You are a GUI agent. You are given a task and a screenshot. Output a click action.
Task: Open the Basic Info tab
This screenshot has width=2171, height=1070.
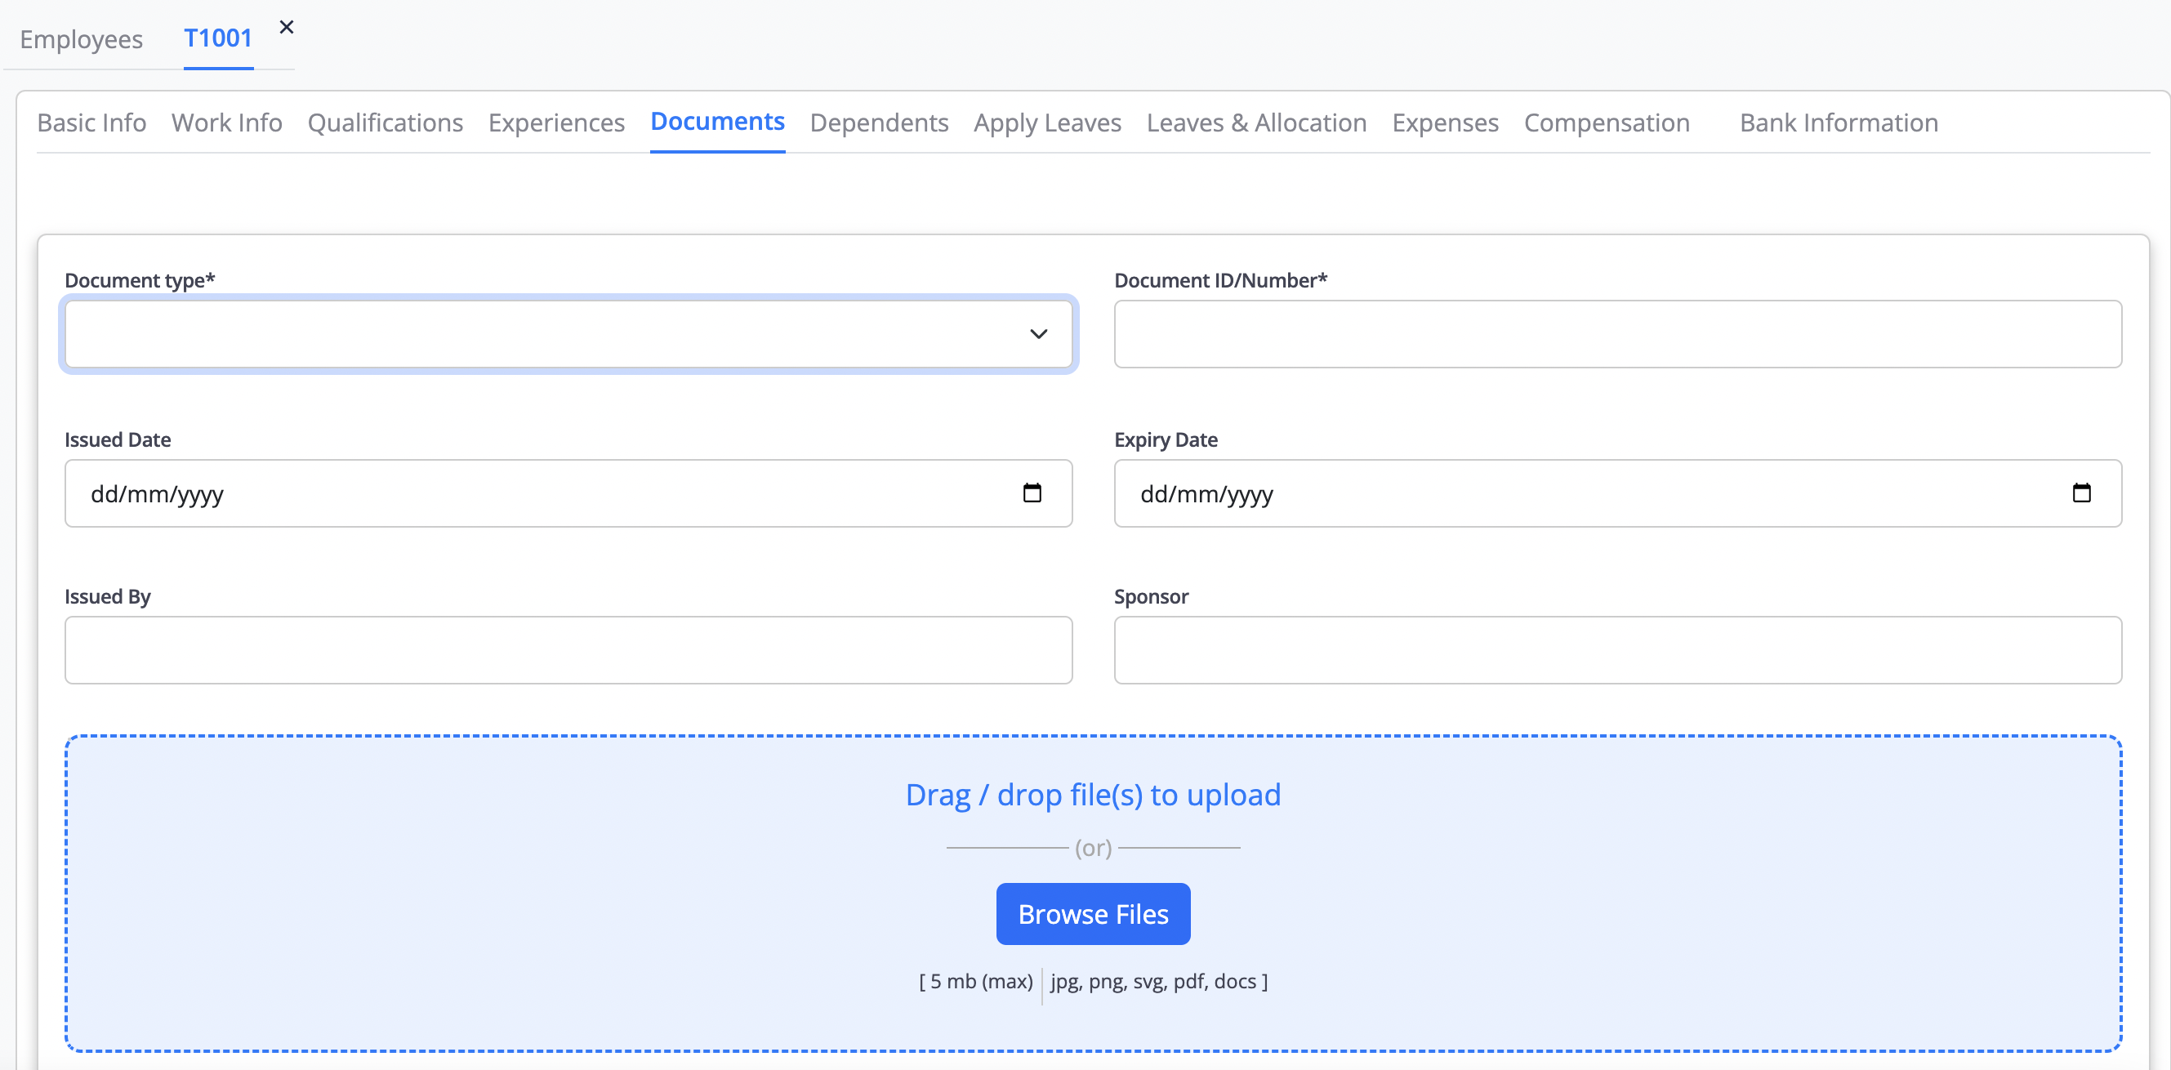[91, 123]
